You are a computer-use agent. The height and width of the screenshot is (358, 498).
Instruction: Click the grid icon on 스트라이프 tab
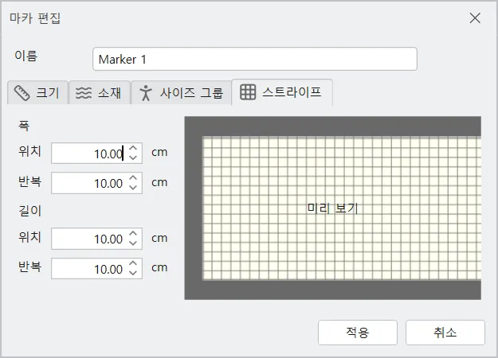(x=248, y=92)
